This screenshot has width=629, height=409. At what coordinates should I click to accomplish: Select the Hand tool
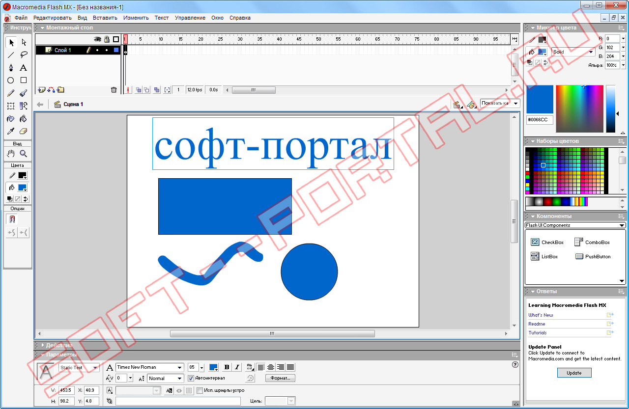[x=11, y=154]
